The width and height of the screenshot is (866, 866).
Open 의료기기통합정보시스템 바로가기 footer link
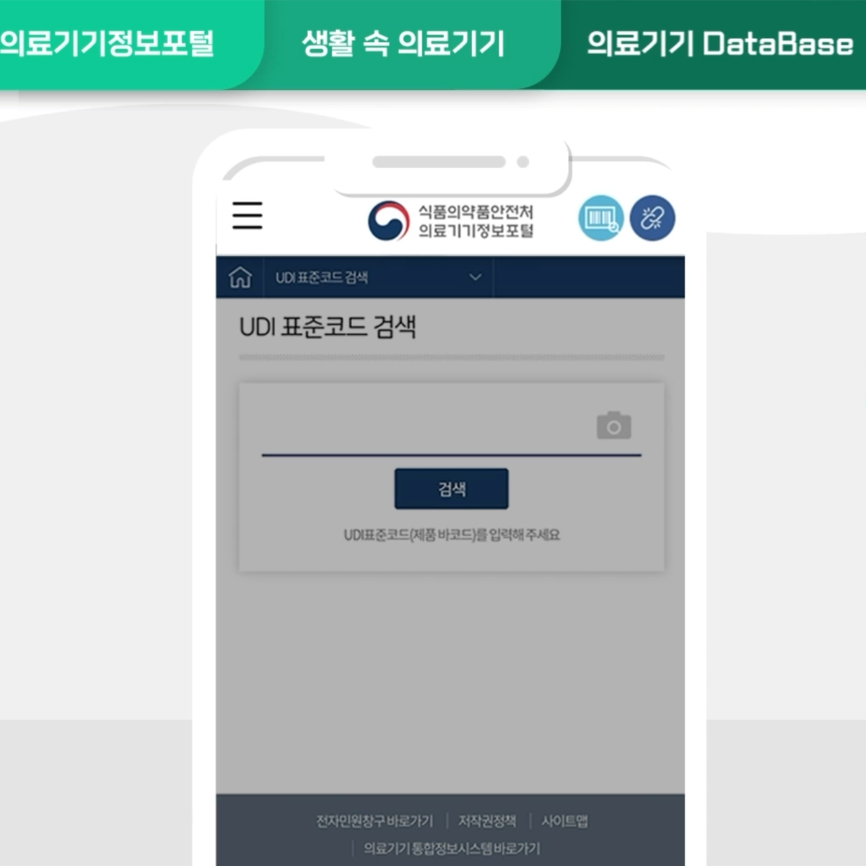[452, 849]
